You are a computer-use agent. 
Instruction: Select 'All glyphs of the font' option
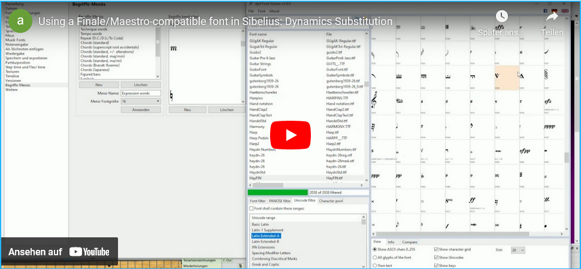[375, 257]
